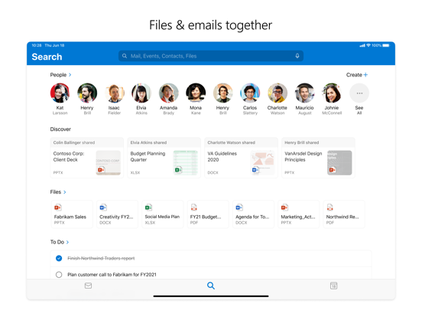Open VanArsdel Design Principles card
422x317 pixels.
point(318,158)
